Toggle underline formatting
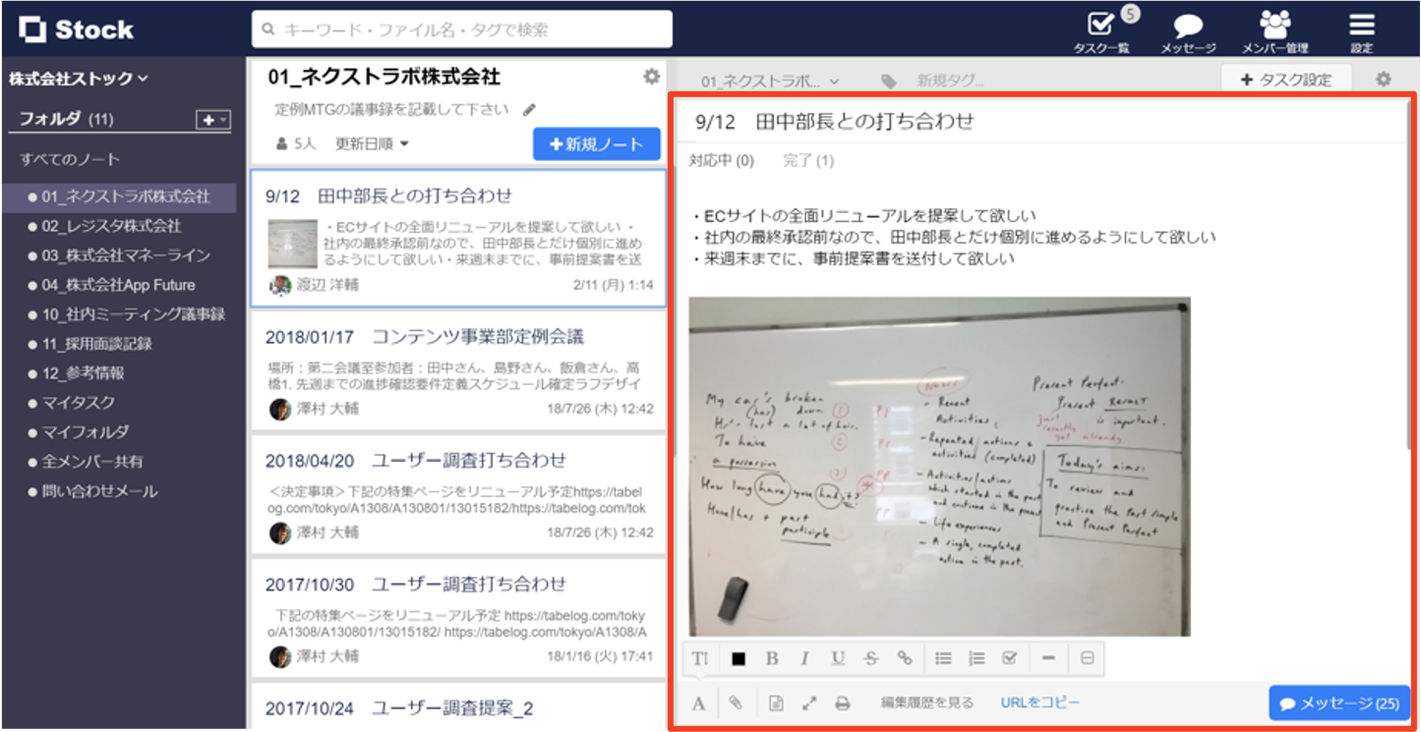The image size is (1421, 732). tap(838, 658)
